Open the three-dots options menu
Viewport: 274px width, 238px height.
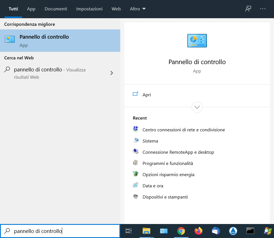(263, 9)
